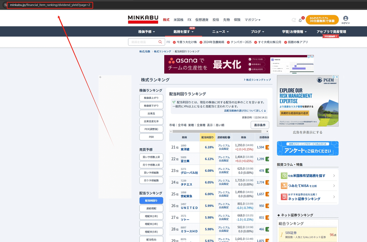This screenshot has width=367, height=242.
Task: Expand the 学習/お得情報 menu
Action: [x=295, y=32]
